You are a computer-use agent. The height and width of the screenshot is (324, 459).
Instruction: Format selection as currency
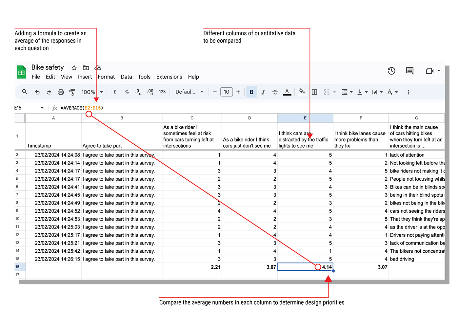[115, 92]
